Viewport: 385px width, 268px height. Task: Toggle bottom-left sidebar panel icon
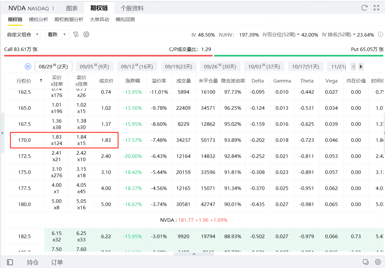pos(10,262)
